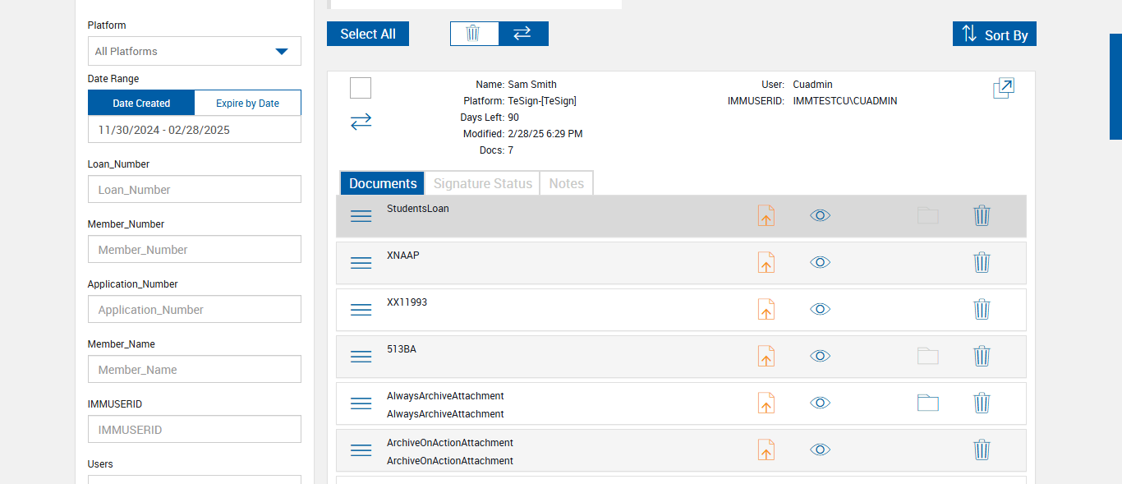
Task: Delete the XX11993 document
Action: [x=982, y=309]
